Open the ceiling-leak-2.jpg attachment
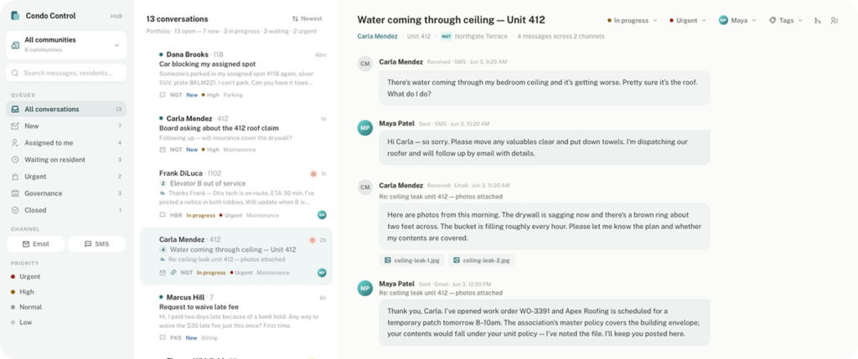 point(481,260)
